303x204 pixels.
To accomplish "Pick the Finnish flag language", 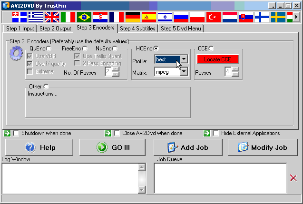I will pyautogui.click(x=262, y=17).
